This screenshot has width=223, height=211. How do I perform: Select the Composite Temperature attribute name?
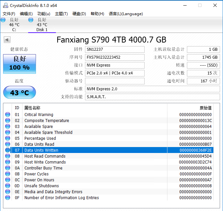(47, 120)
